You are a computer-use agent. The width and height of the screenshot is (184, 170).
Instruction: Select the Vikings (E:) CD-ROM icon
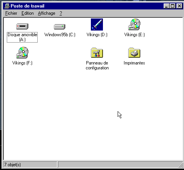pos(134,25)
